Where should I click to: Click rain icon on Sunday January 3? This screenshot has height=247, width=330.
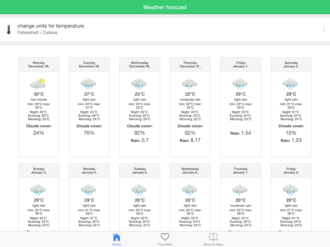38,190
